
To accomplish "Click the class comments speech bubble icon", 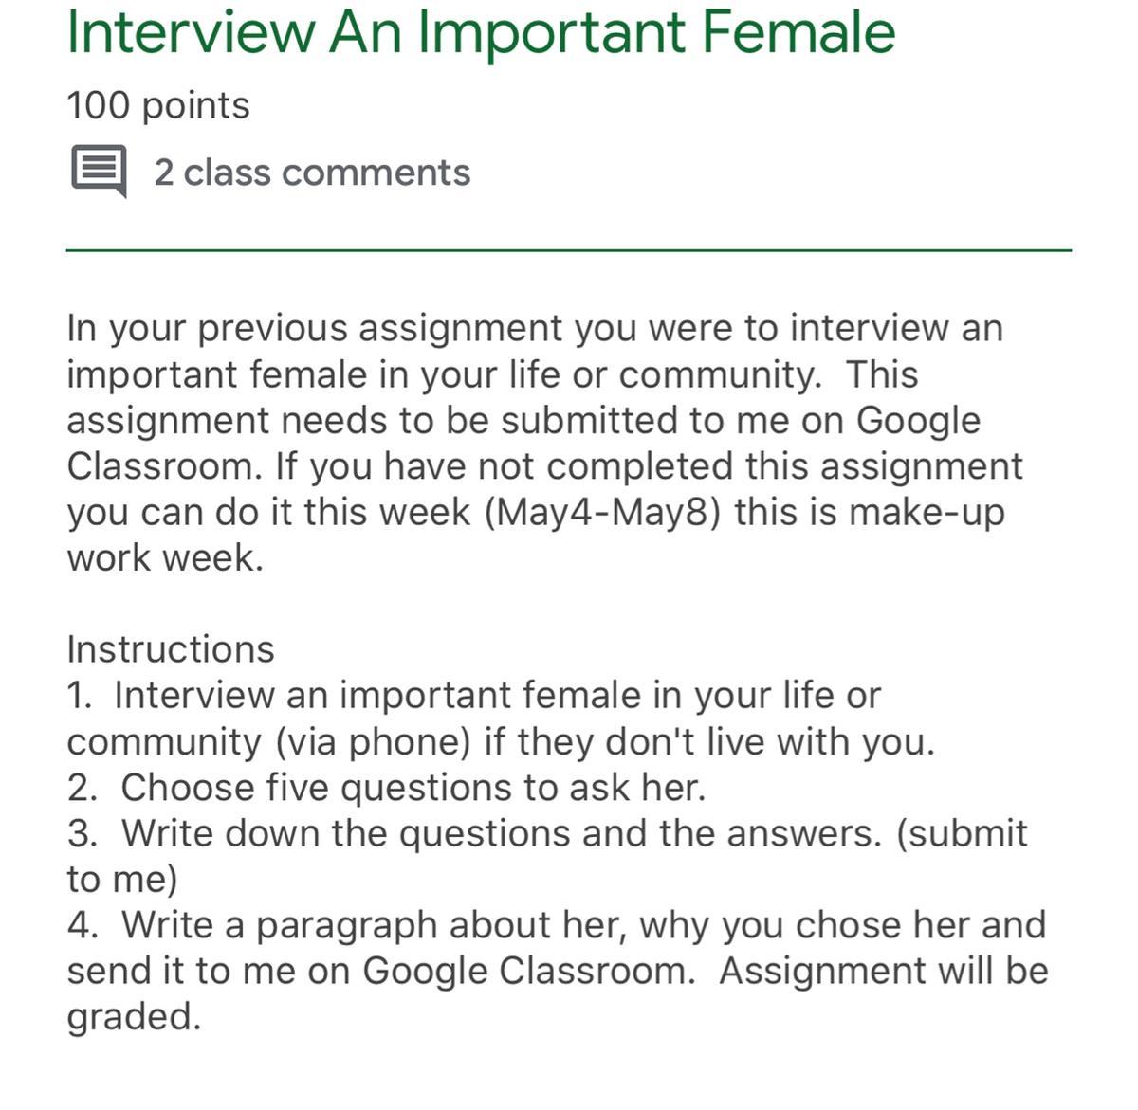I will (x=99, y=171).
